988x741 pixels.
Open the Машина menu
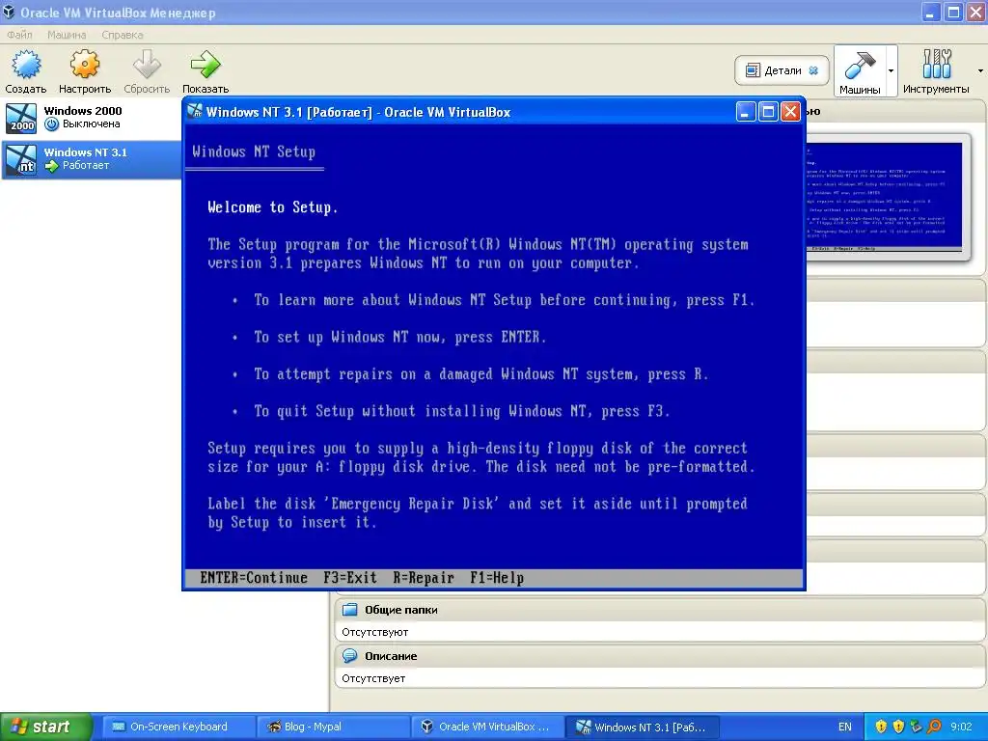[67, 35]
